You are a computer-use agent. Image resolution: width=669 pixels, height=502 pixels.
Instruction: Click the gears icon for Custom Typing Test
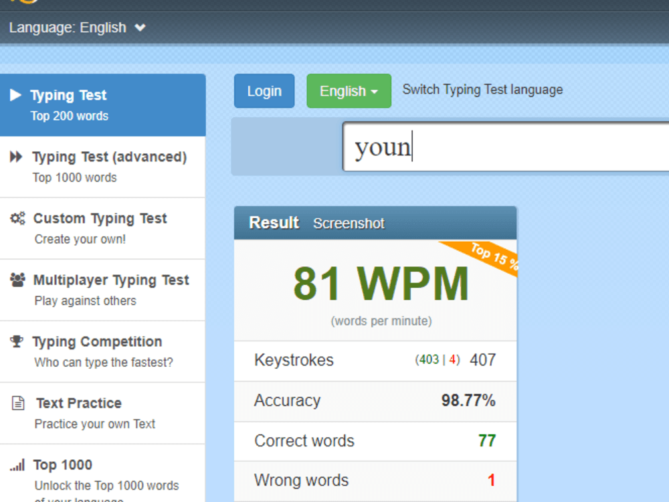[17, 218]
